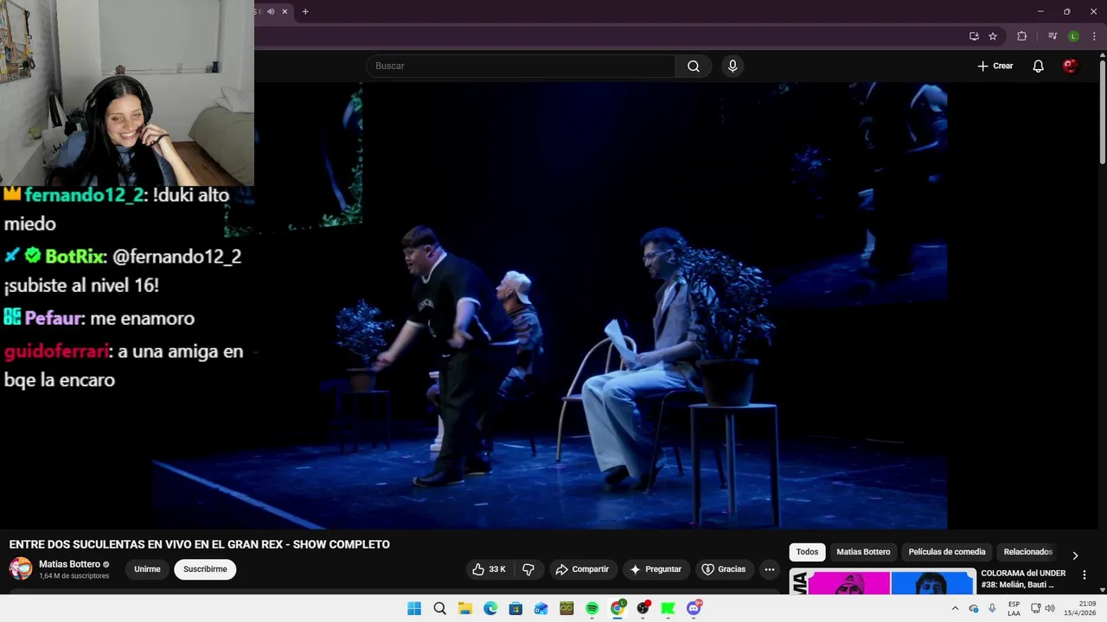Click the Unirme button
This screenshot has height=622, width=1107.
coord(147,569)
